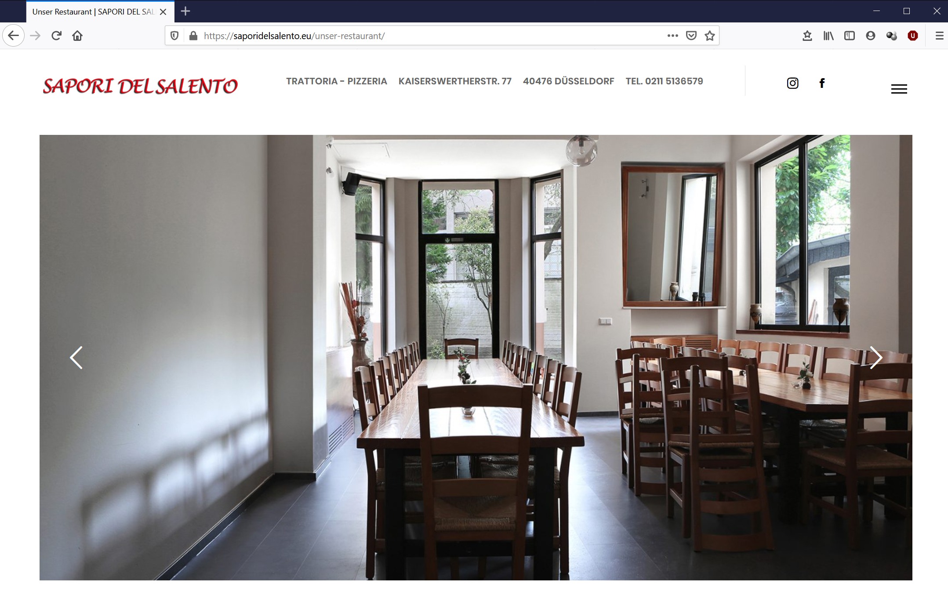Image resolution: width=948 pixels, height=605 pixels.
Task: Open uBlock extension icon
Action: tap(913, 36)
